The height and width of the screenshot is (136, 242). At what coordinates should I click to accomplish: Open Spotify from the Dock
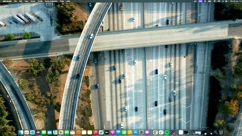[x=167, y=132]
